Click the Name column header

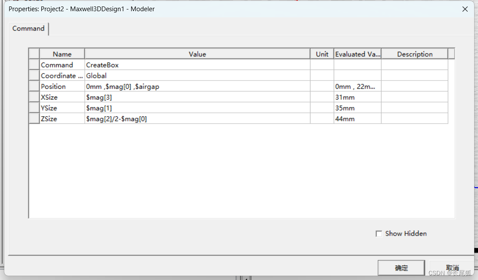pos(62,54)
